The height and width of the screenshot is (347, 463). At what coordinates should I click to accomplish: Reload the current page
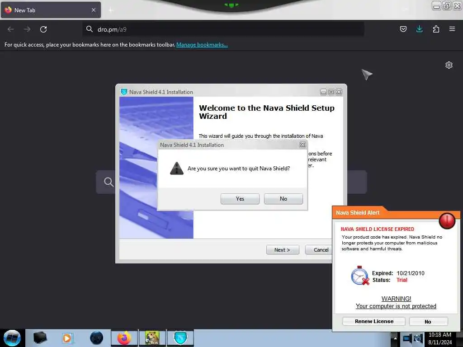pyautogui.click(x=43, y=29)
